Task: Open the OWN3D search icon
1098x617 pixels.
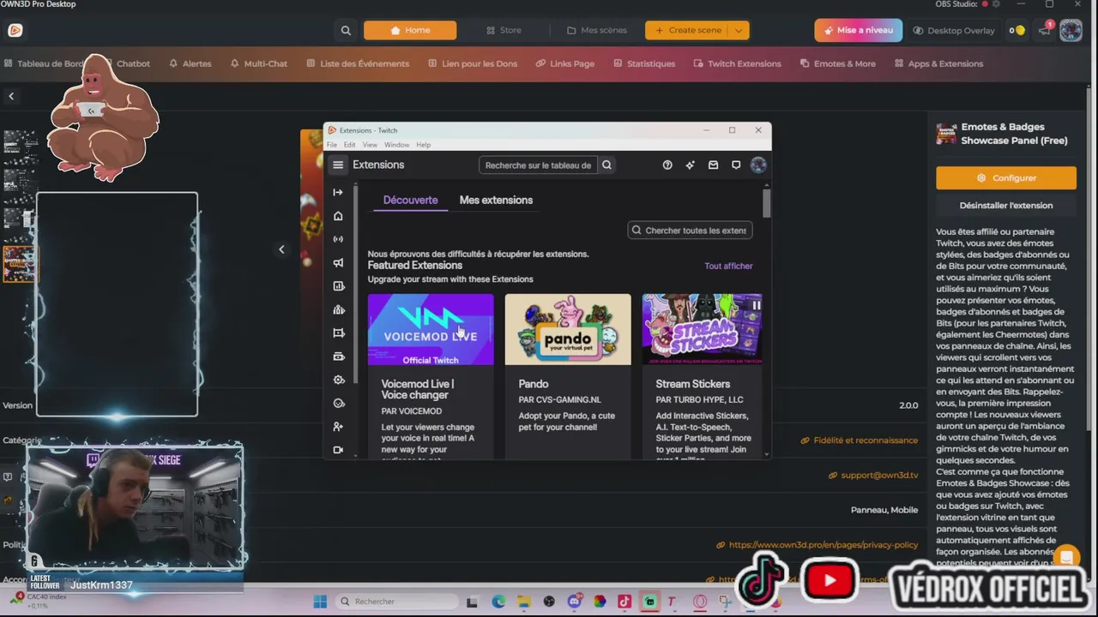Action: pyautogui.click(x=346, y=31)
